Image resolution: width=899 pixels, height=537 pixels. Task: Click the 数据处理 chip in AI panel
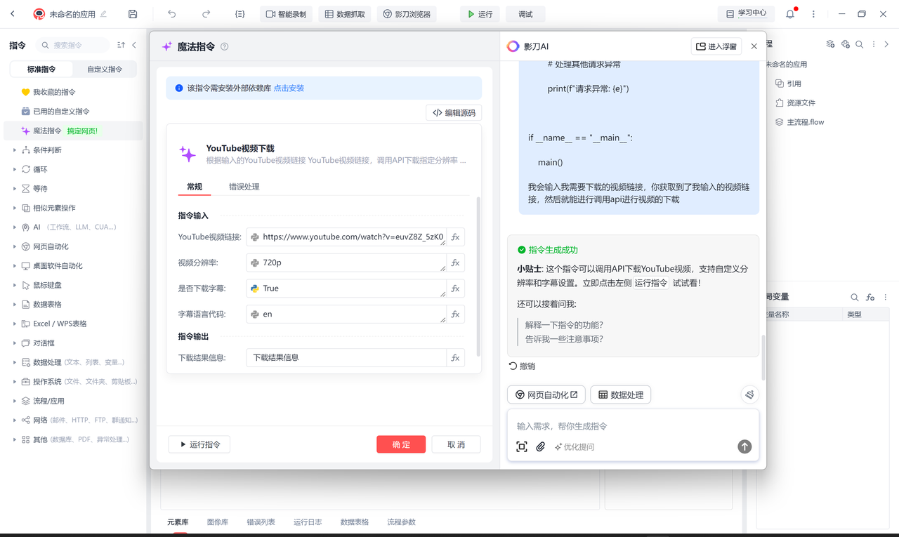pos(621,395)
